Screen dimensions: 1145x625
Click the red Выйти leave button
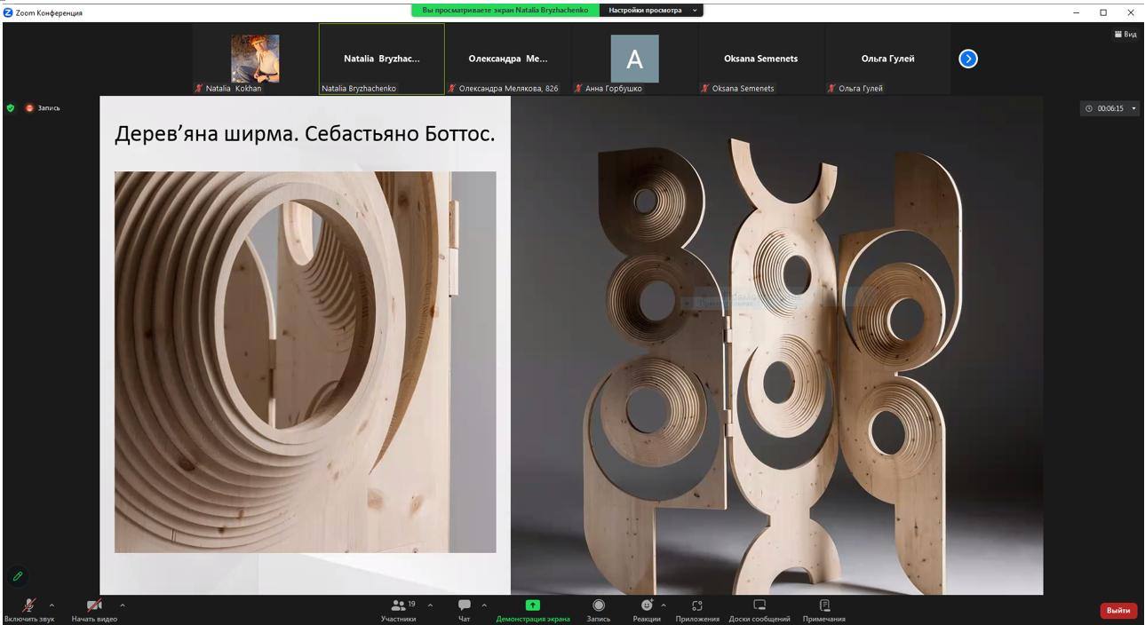point(1118,610)
